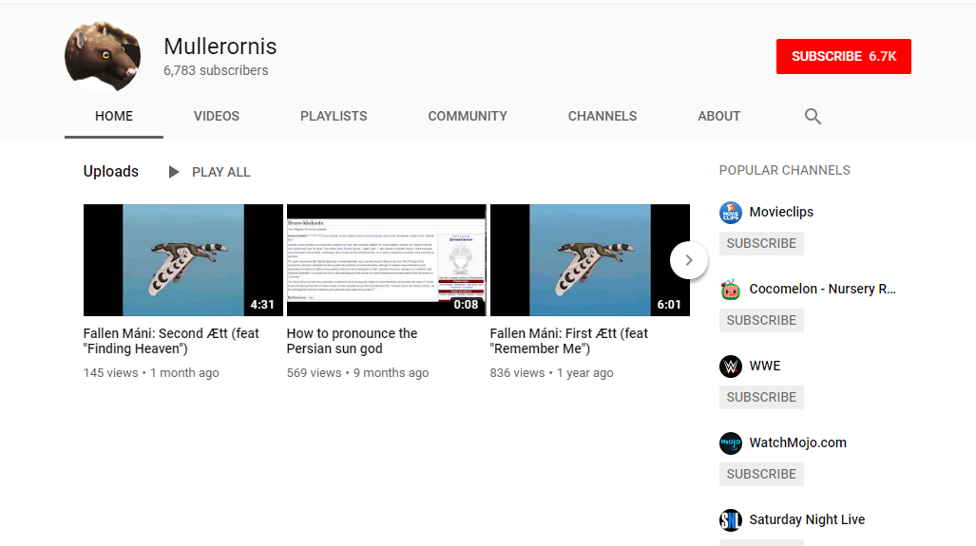The height and width of the screenshot is (546, 976).
Task: Click the 0:08 duration badge
Action: pos(466,305)
